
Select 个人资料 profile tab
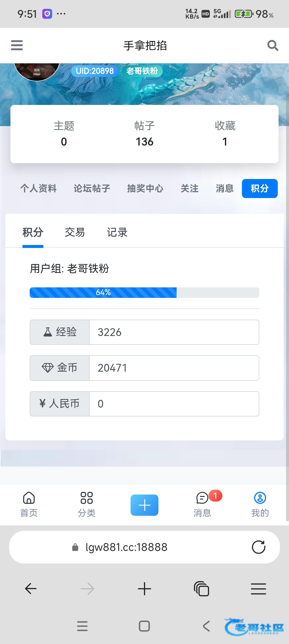[x=39, y=188]
